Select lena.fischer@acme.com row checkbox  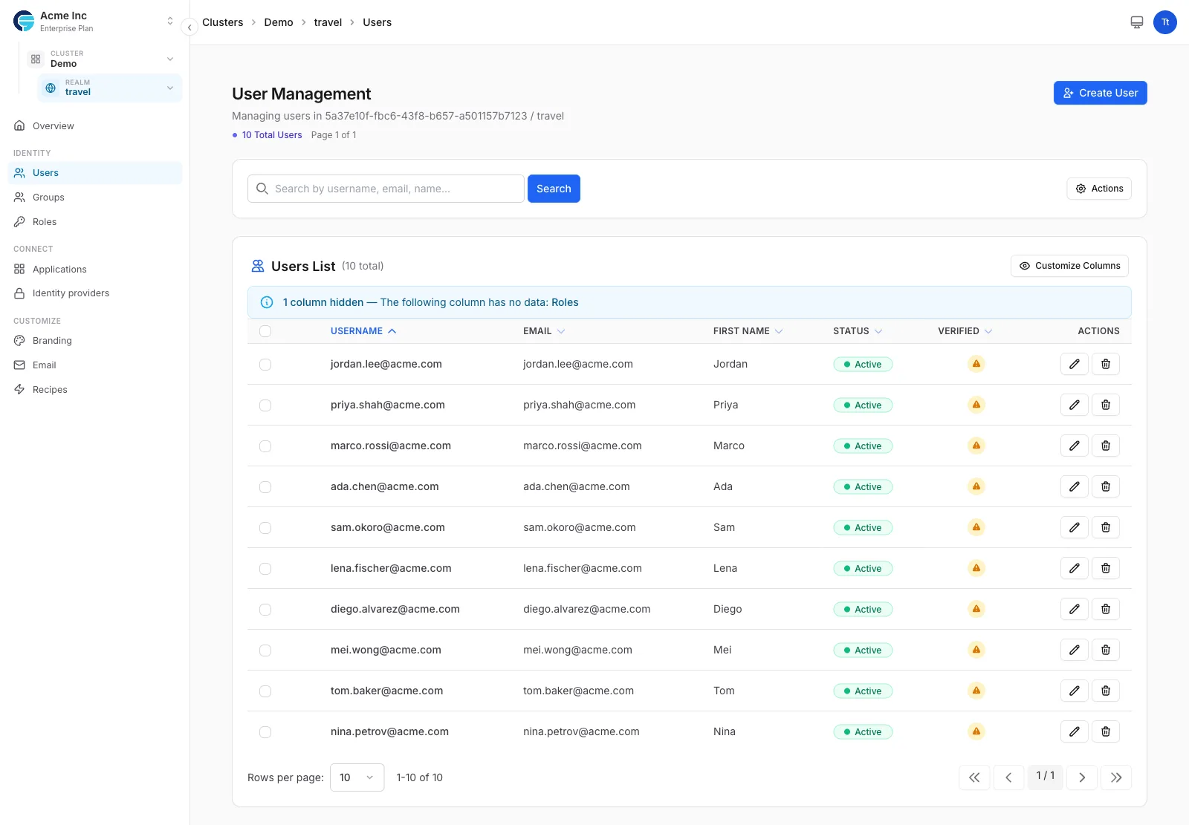pos(265,569)
